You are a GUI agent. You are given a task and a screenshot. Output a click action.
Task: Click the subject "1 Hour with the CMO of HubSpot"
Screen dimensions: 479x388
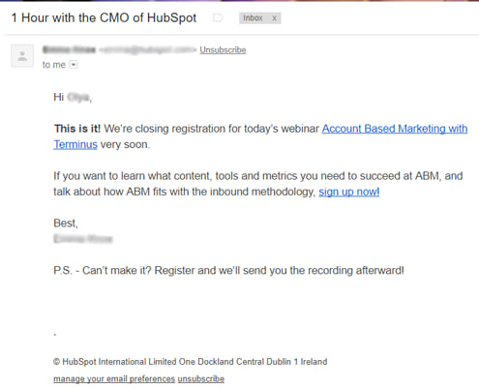point(104,17)
